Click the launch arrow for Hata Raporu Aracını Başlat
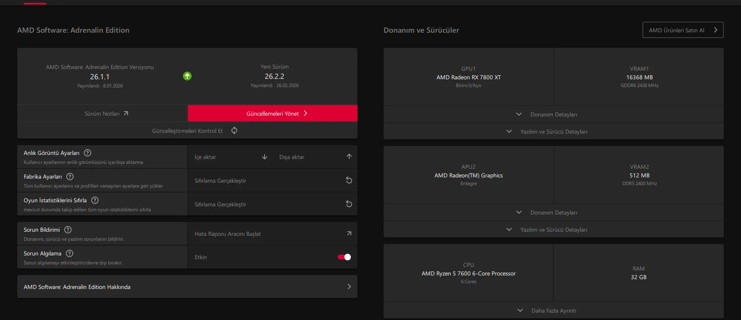The width and height of the screenshot is (741, 320). pyautogui.click(x=349, y=233)
